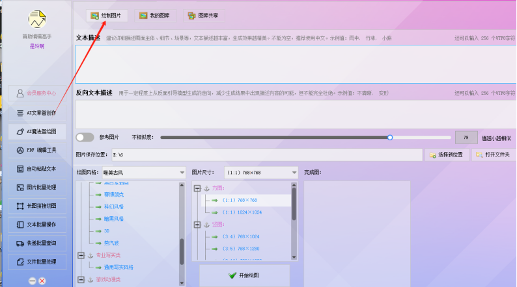Focus the 文本描述 text input box
The height and width of the screenshot is (287, 517).
[x=296, y=64]
